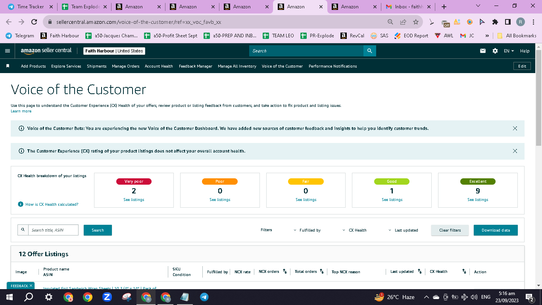
Task: Sort the listings by CX Health column
Action: click(464, 272)
